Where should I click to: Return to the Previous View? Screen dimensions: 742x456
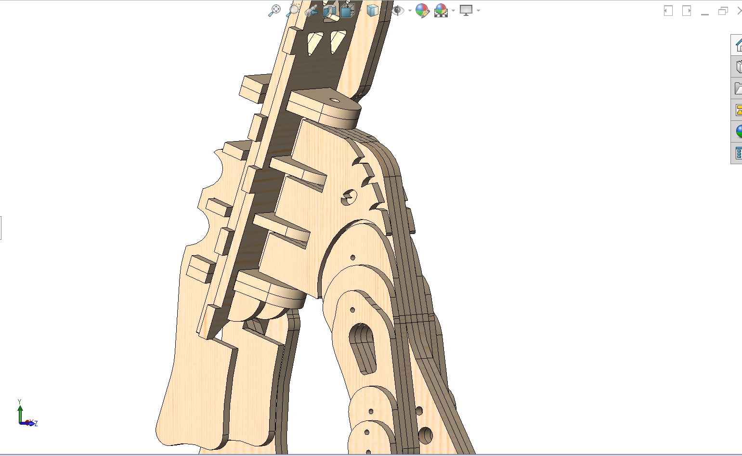point(311,11)
